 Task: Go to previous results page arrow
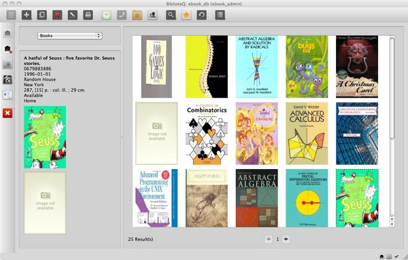[269, 239]
